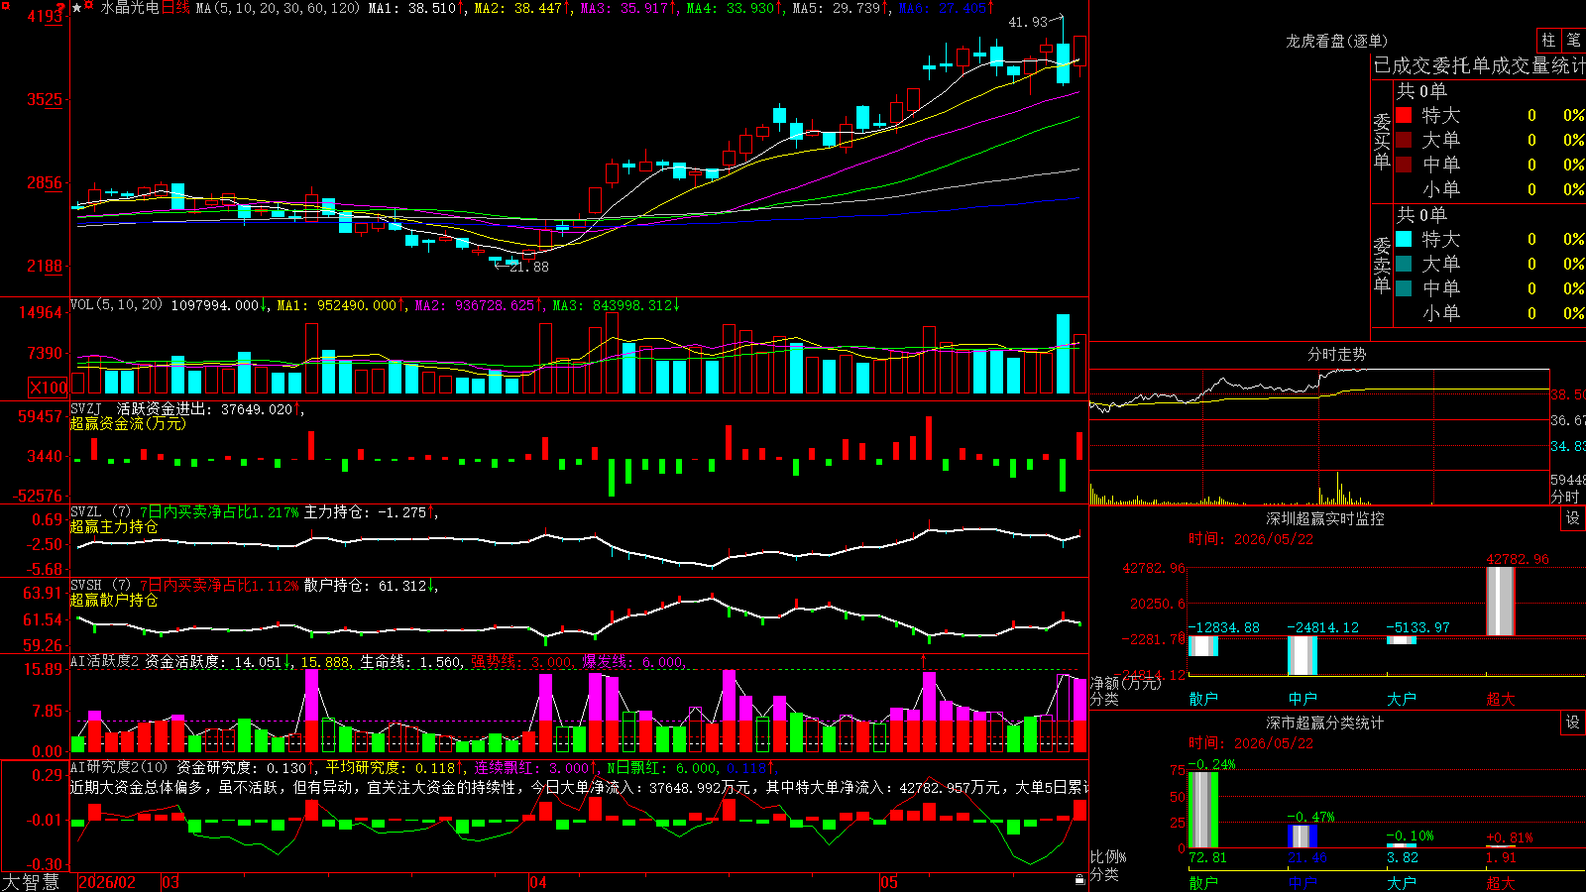The height and width of the screenshot is (892, 1586).
Task: Click the 超大 bar in 深圳超赢实时监控
Action: (1501, 602)
